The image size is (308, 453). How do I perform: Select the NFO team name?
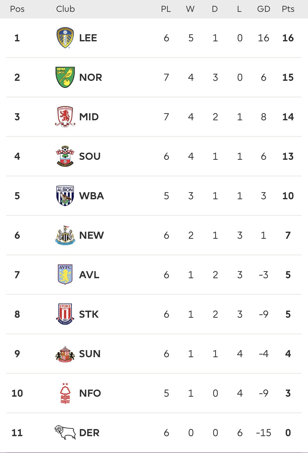pyautogui.click(x=90, y=393)
